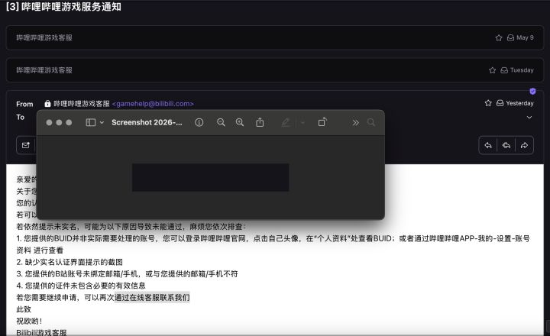
Task: Click the highlighted text 通过在线客服联系我们
Action: pos(152,297)
